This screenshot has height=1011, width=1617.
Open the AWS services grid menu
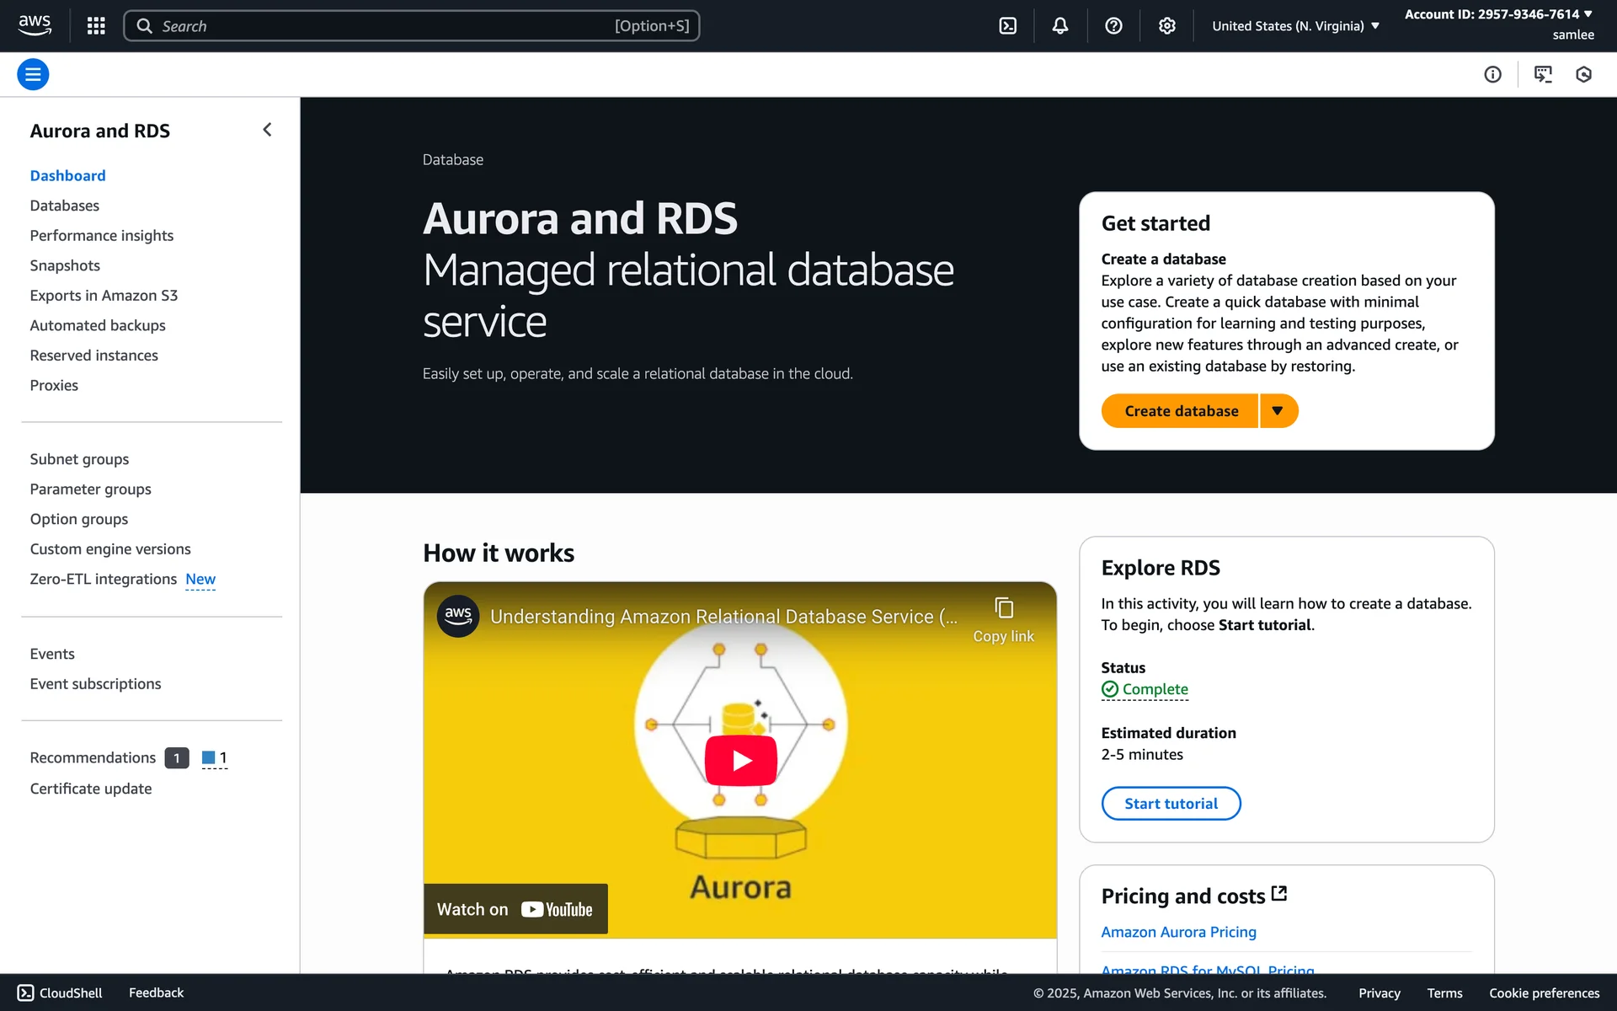point(96,26)
